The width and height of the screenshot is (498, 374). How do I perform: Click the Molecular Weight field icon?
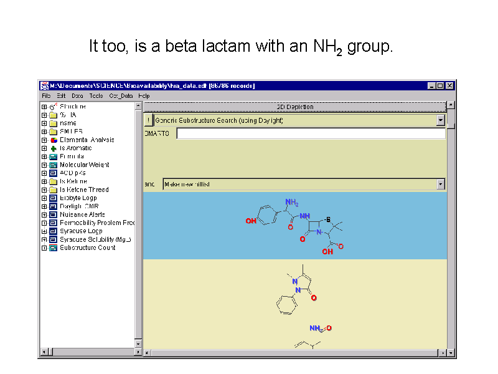pos(54,165)
